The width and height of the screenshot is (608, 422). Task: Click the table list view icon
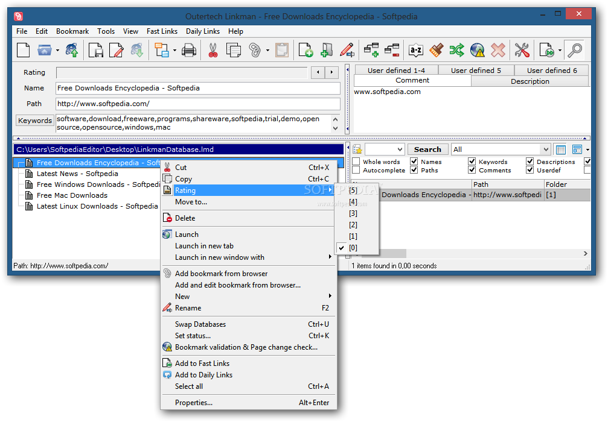(x=561, y=150)
